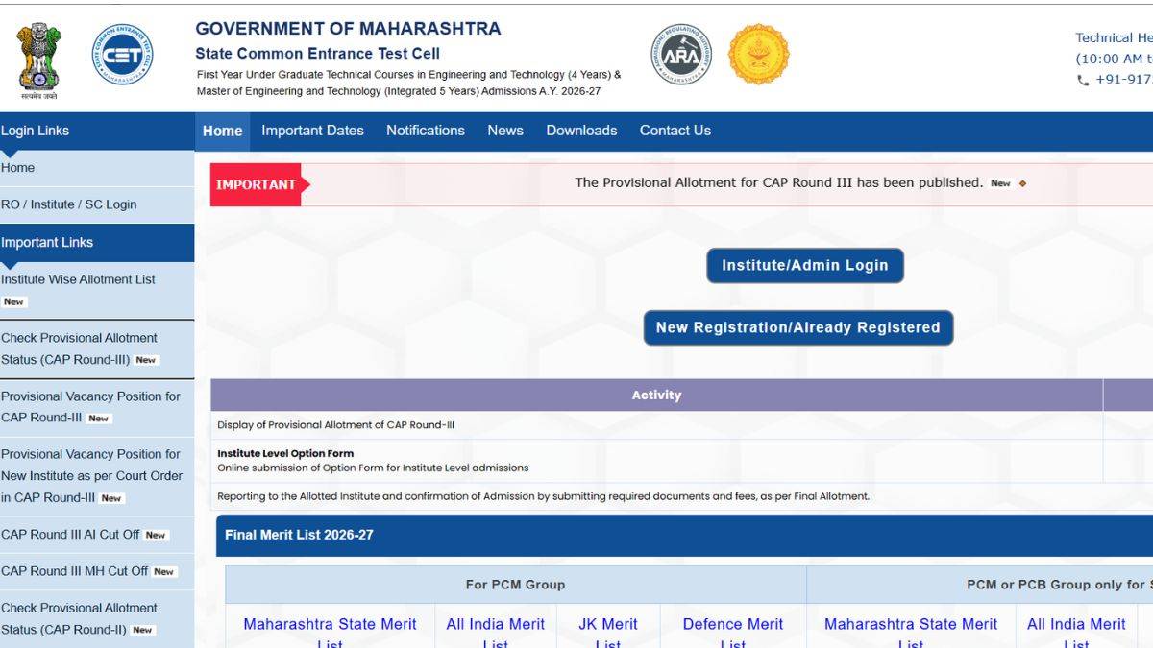Open the Notifications menu item
The height and width of the screenshot is (648, 1153).
point(425,131)
